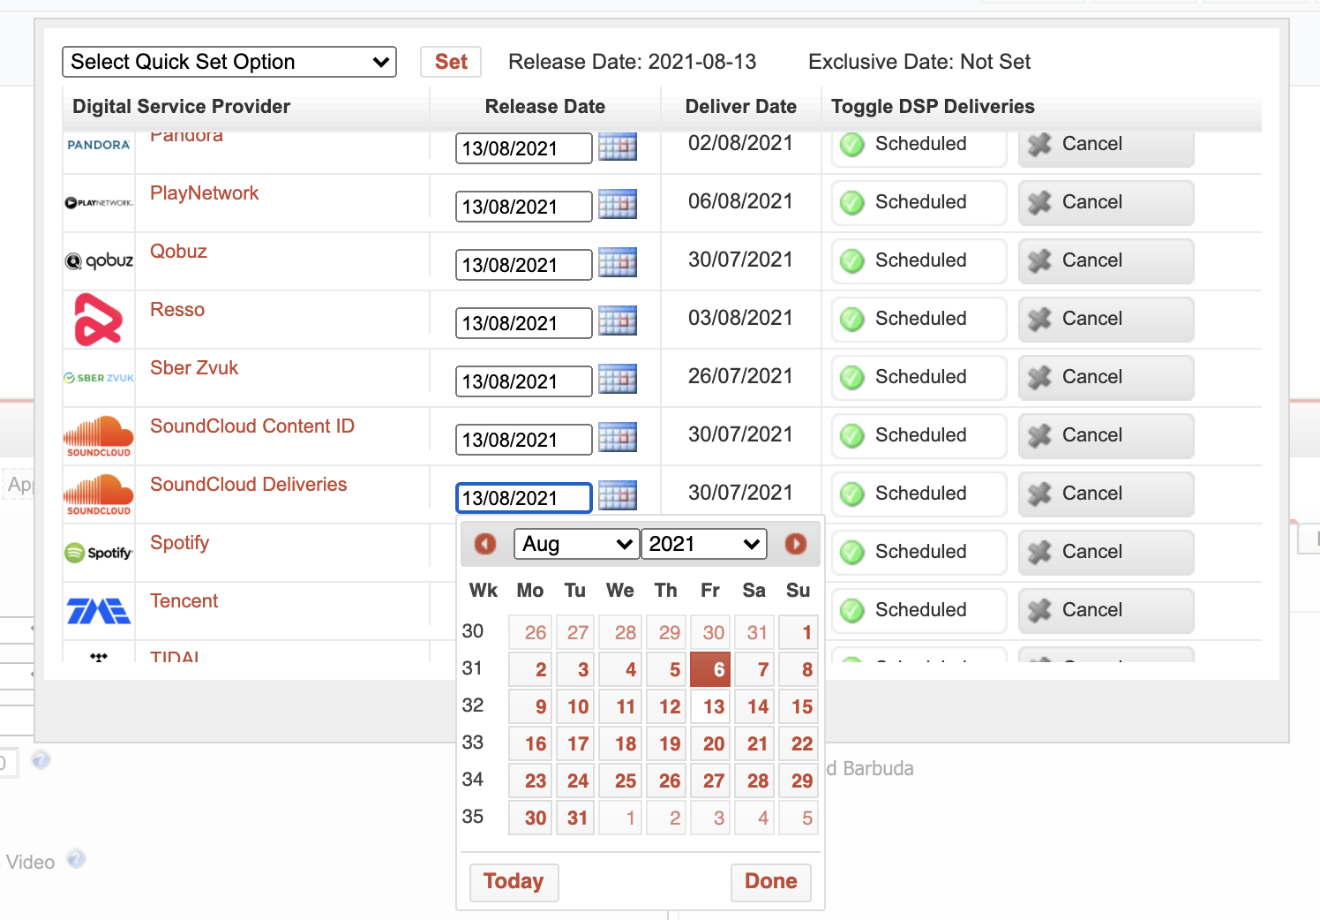
Task: Open calendar picker for PlayNetwork release date
Action: (x=617, y=205)
